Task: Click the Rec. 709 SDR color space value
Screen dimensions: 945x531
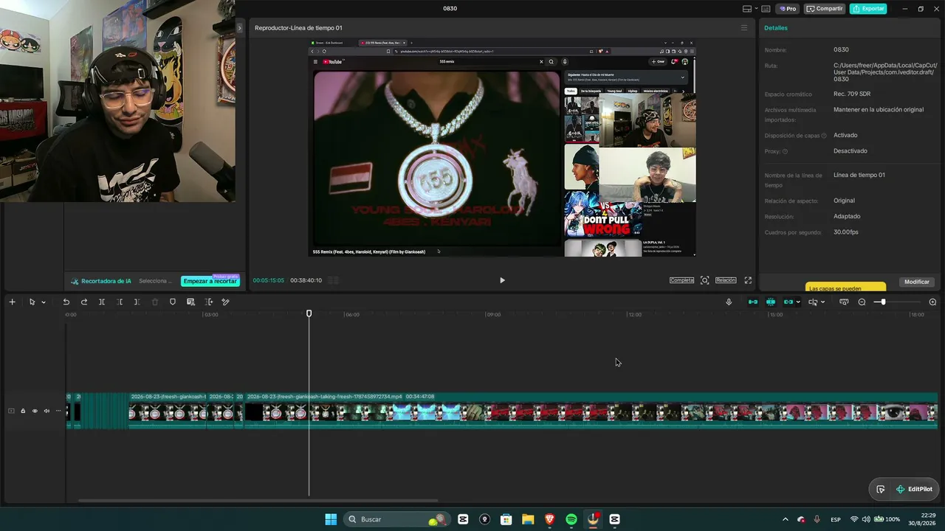Action: pos(852,94)
